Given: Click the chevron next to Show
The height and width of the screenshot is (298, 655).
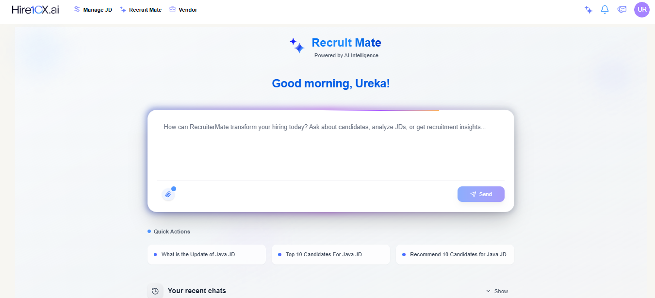Looking at the screenshot, I should (x=488, y=291).
